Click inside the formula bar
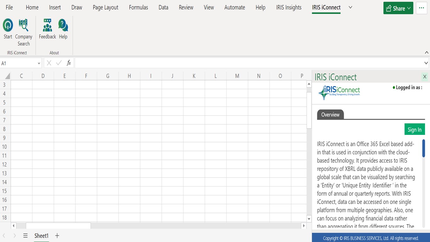 pos(249,63)
